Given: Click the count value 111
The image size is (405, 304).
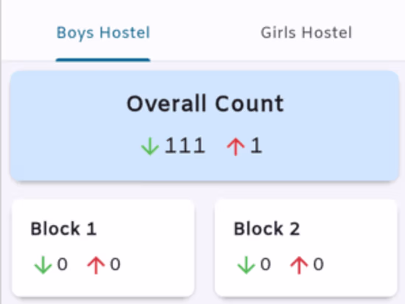Looking at the screenshot, I should (186, 146).
